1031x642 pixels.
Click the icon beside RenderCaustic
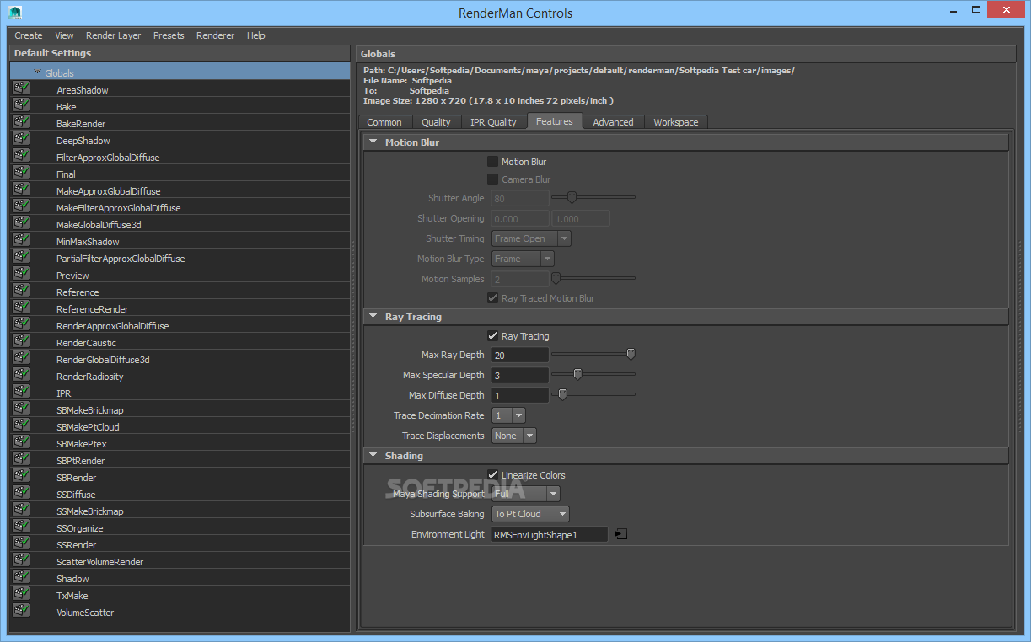pos(21,341)
